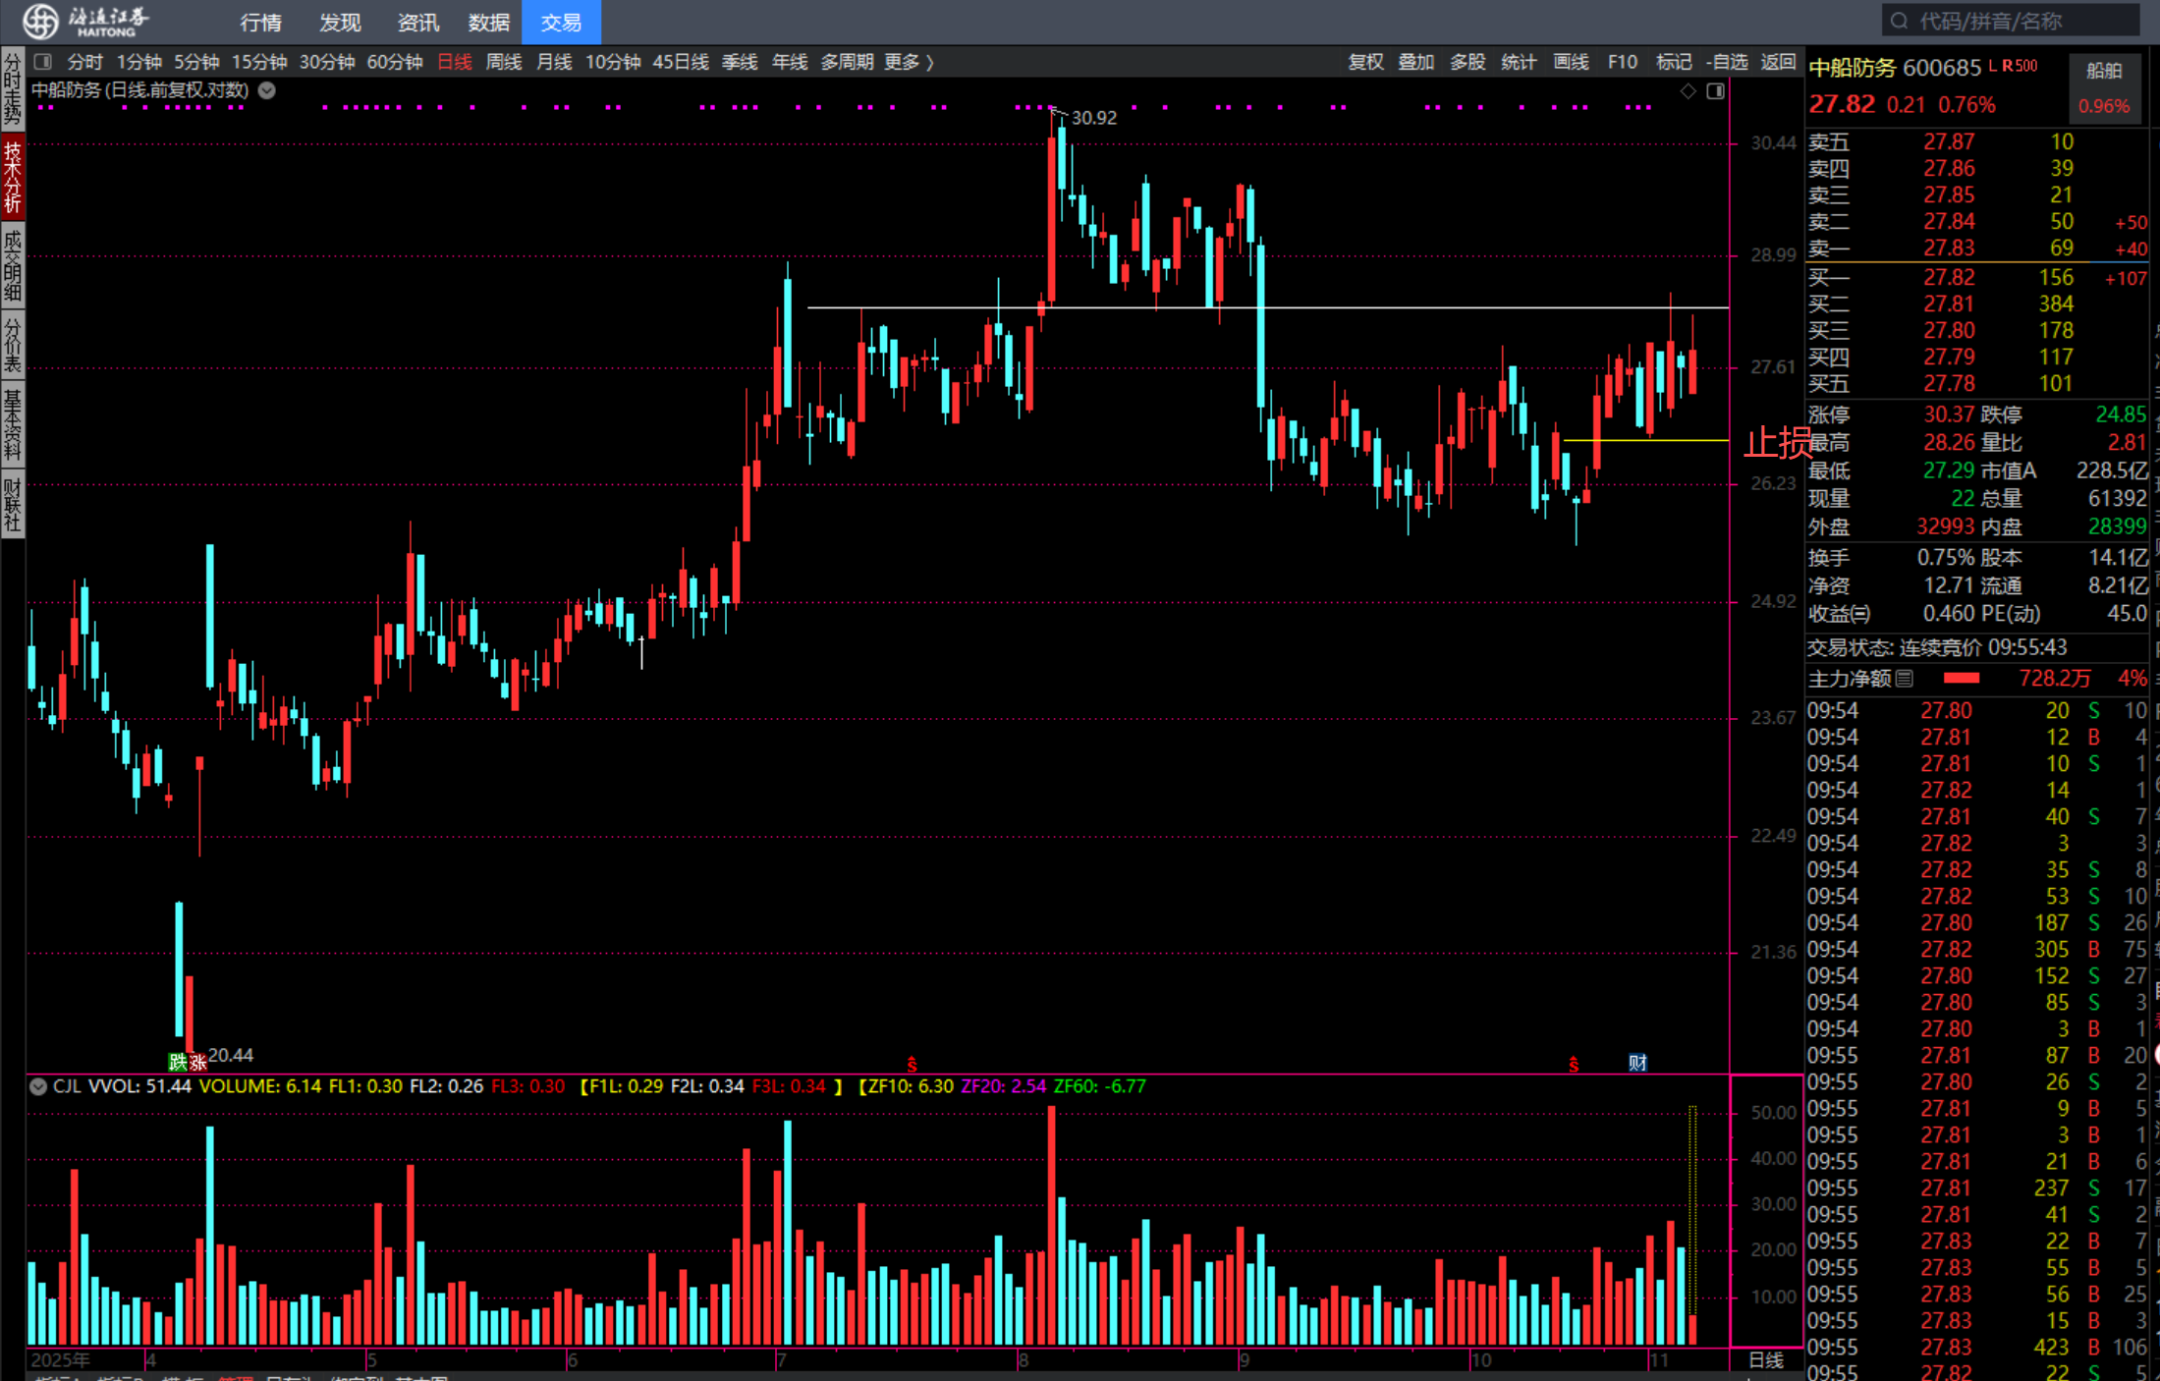The height and width of the screenshot is (1381, 2160).
Task: Toggle right side panel icon above chart
Action: point(1715,91)
